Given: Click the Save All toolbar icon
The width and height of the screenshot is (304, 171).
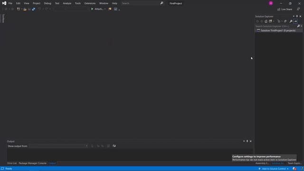Looking at the screenshot, I should point(34,9).
